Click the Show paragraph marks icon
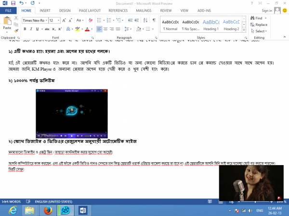This screenshot has height=216, width=289. (154, 21)
